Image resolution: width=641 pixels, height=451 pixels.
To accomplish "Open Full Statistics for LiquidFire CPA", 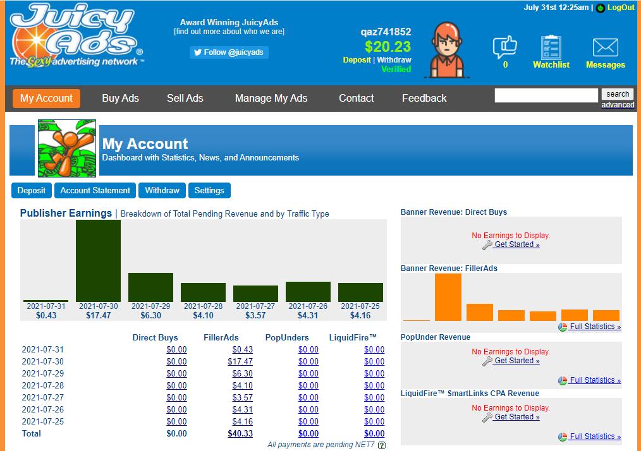I will (595, 436).
